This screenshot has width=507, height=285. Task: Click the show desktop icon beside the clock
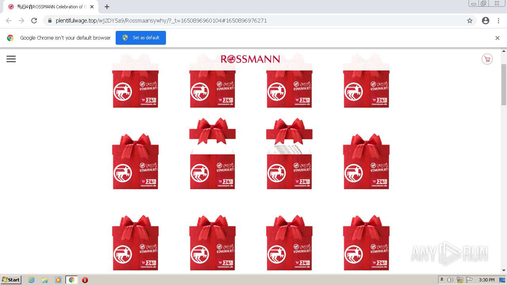(x=503, y=280)
